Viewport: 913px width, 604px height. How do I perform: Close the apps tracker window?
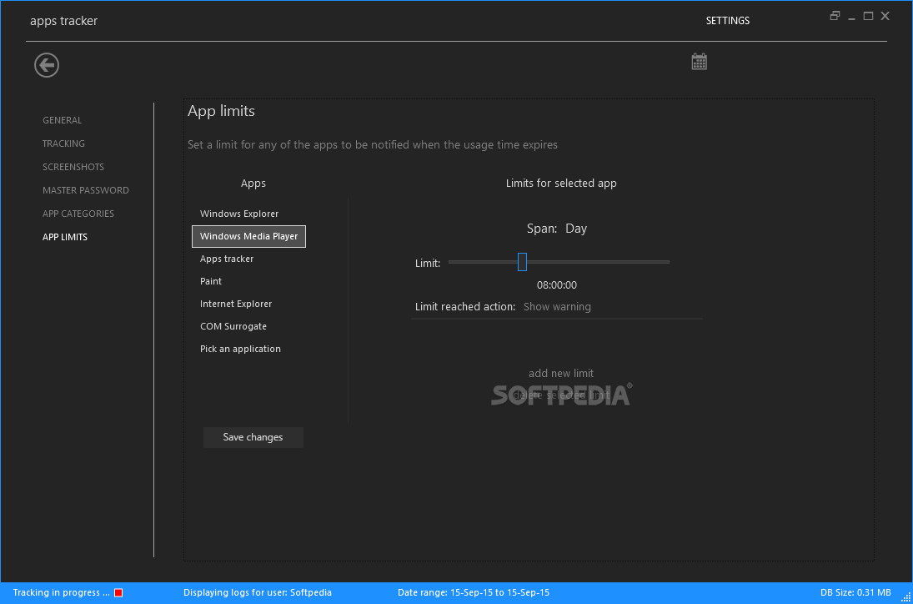(885, 17)
